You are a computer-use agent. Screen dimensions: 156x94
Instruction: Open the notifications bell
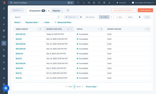pos(109,3)
